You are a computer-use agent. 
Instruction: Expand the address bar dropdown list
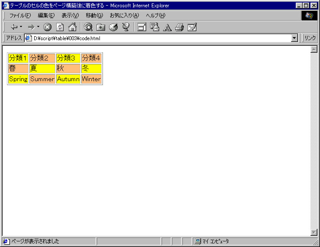[x=294, y=38]
